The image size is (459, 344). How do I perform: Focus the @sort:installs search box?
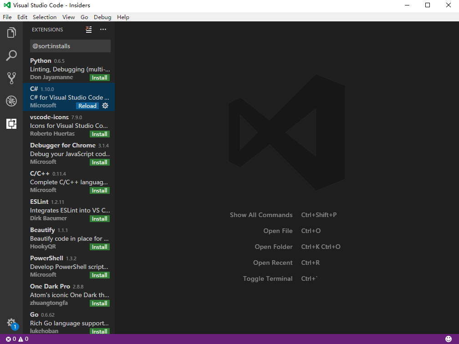pyautogui.click(x=70, y=46)
